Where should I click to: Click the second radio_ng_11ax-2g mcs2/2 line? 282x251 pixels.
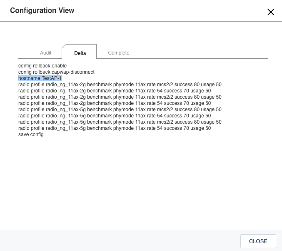pyautogui.click(x=120, y=97)
